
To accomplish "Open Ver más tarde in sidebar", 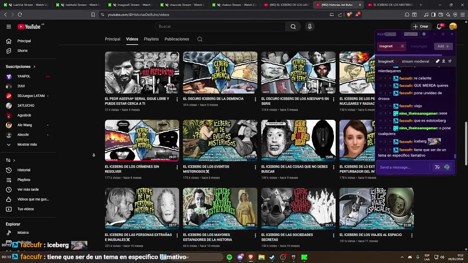I will pos(28,189).
